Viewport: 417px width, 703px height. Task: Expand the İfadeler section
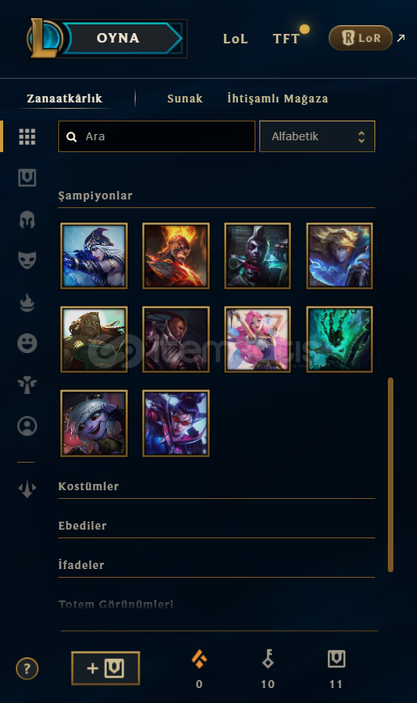pyautogui.click(x=217, y=565)
